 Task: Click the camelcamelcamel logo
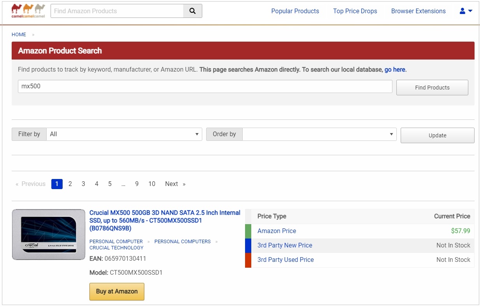(28, 11)
